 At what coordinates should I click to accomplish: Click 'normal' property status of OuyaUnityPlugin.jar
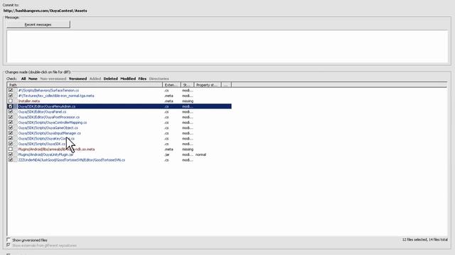coord(200,154)
